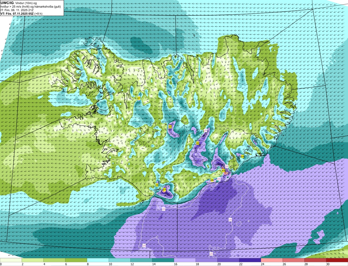Click the legend scale value 20
The image size is (348, 266).
coord(219,264)
